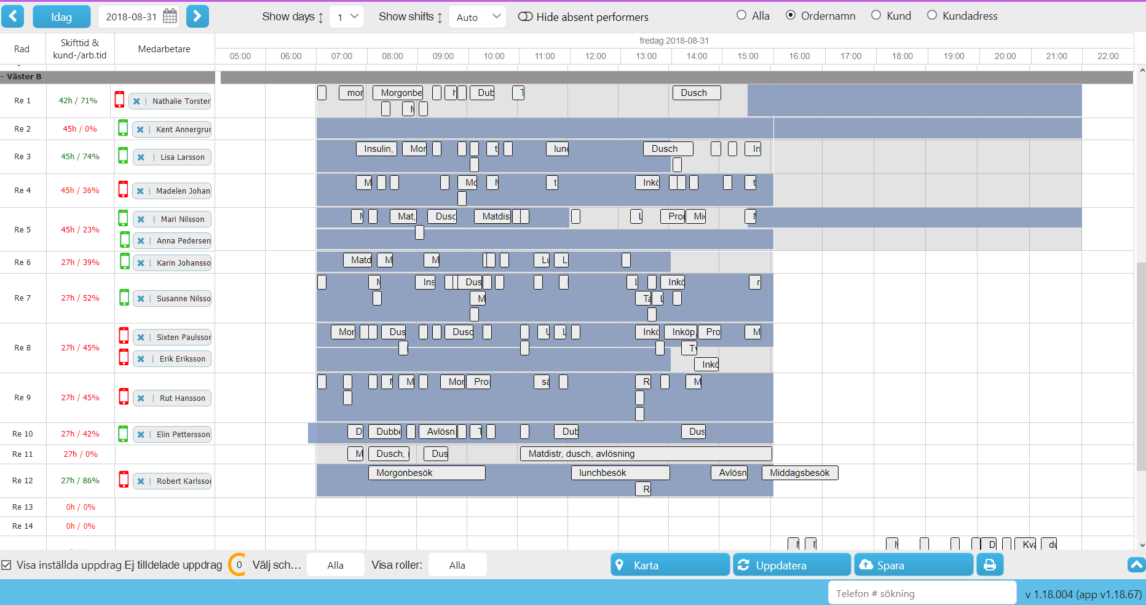
Task: Click the Skifttid & kund-/arb.tid column header
Action: pyautogui.click(x=80, y=49)
